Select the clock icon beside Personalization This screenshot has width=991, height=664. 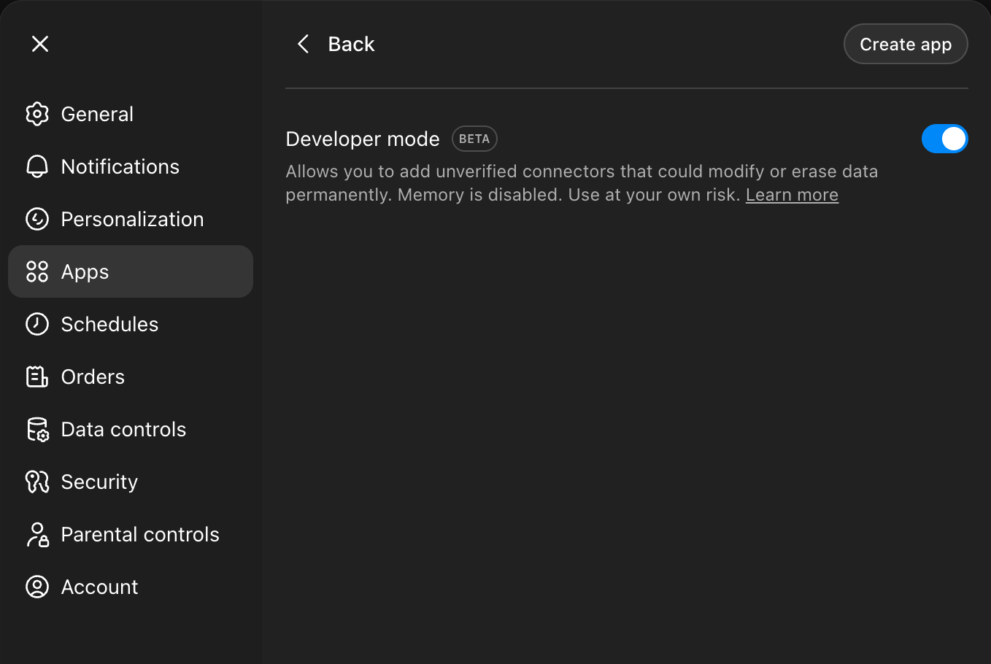37,219
